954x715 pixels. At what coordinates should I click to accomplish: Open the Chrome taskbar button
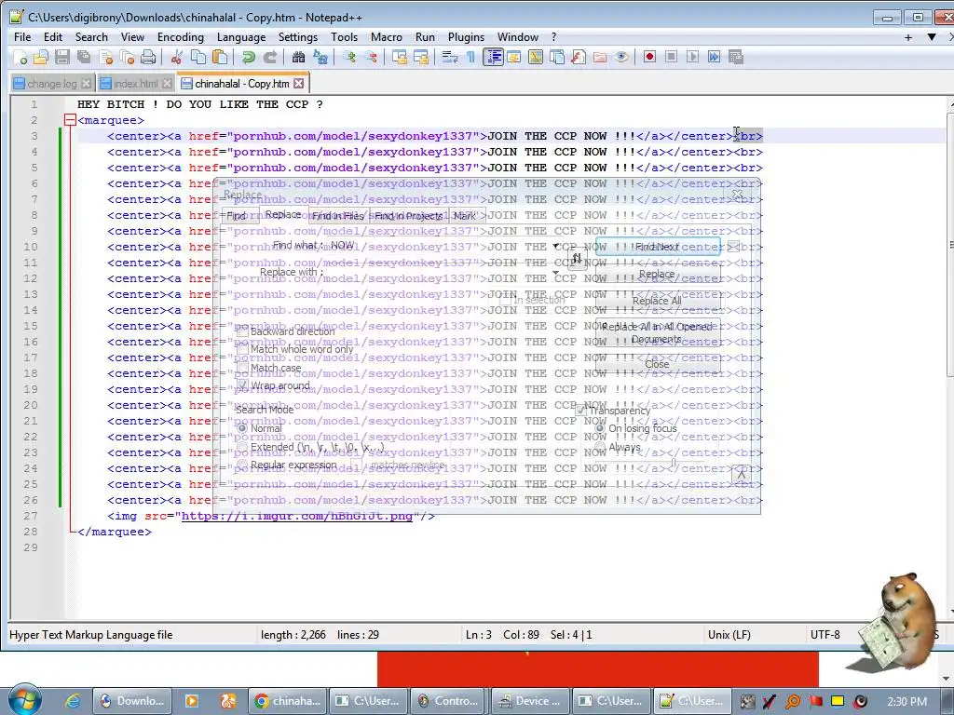point(288,701)
